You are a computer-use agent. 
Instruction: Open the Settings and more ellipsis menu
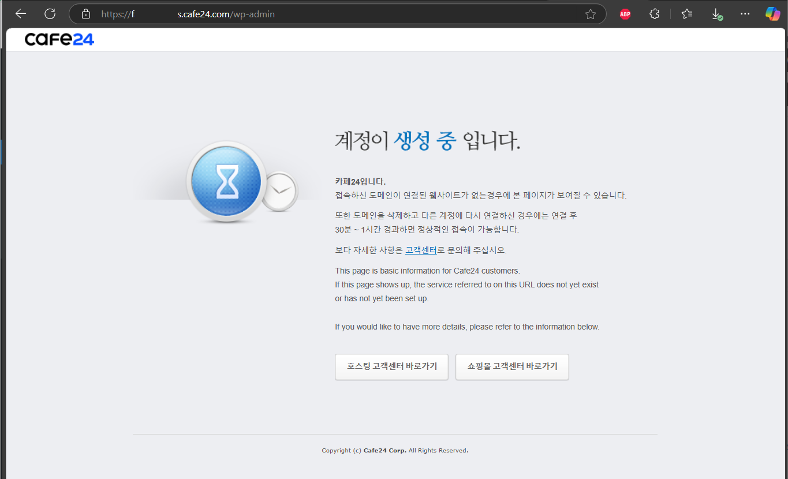pos(745,14)
